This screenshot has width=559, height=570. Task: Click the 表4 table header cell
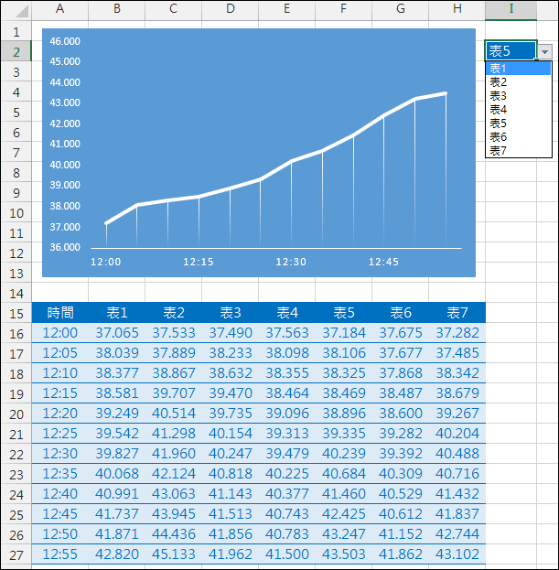point(286,313)
